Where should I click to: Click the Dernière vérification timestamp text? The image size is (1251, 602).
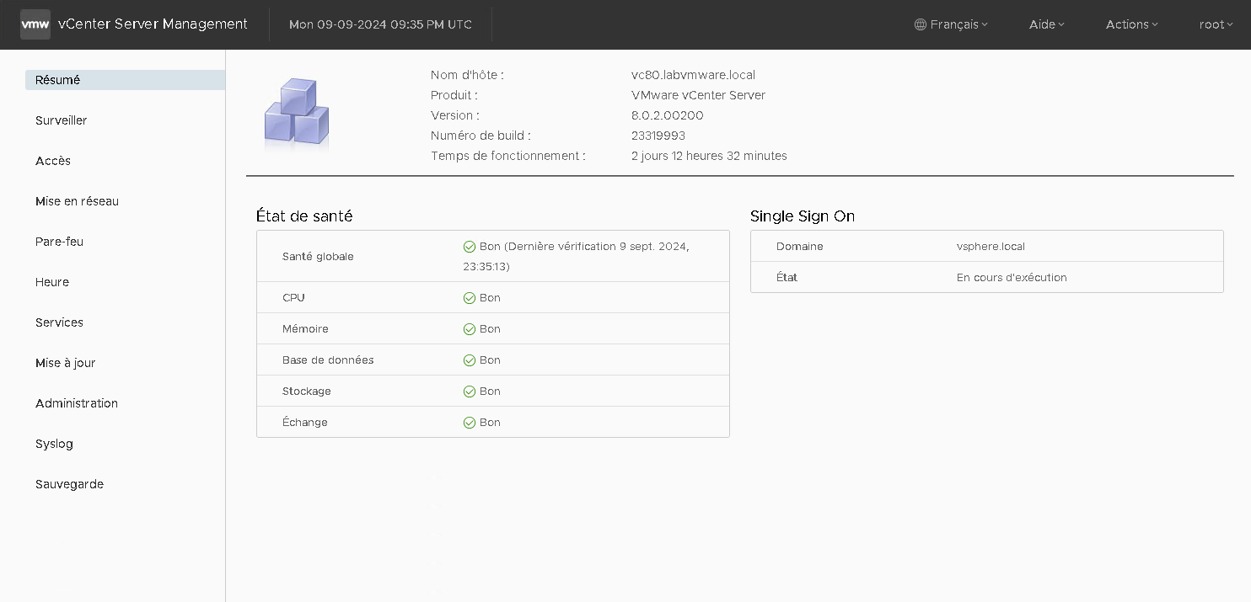576,257
